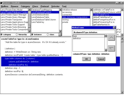Select the createTableFor:in: selector
The height and width of the screenshot is (96, 124).
click(x=107, y=15)
